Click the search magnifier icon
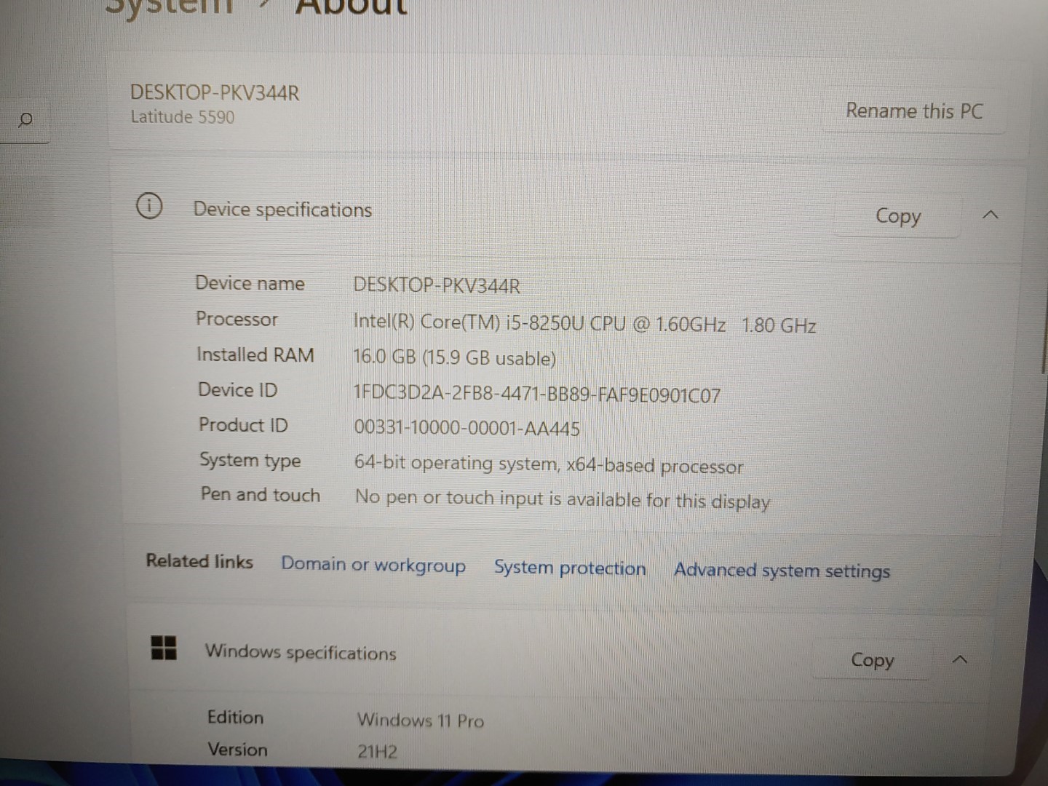 pos(25,119)
